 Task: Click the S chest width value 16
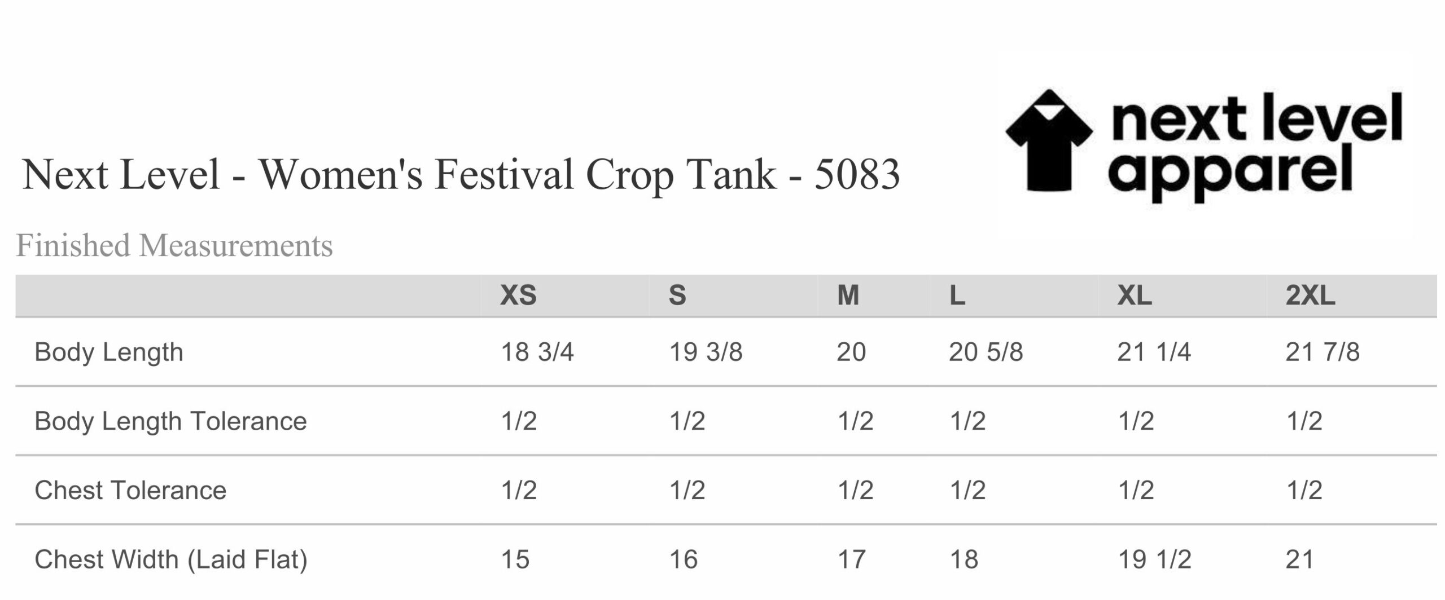coord(684,560)
